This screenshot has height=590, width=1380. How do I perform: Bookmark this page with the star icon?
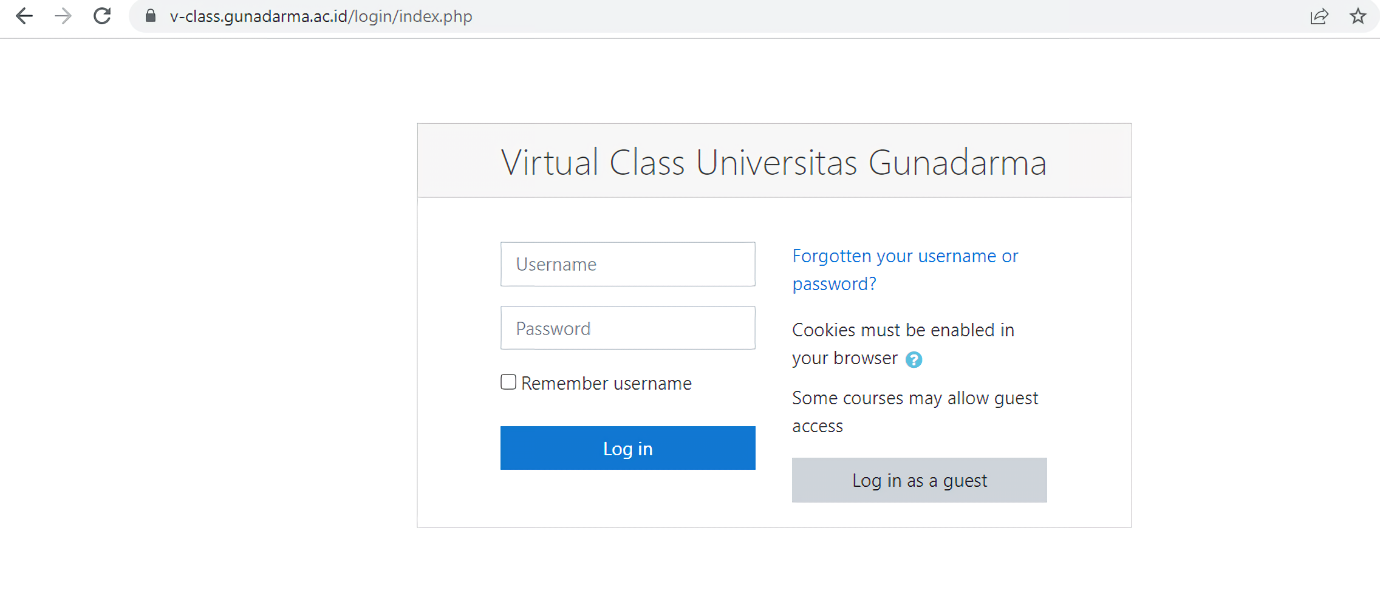[x=1358, y=16]
